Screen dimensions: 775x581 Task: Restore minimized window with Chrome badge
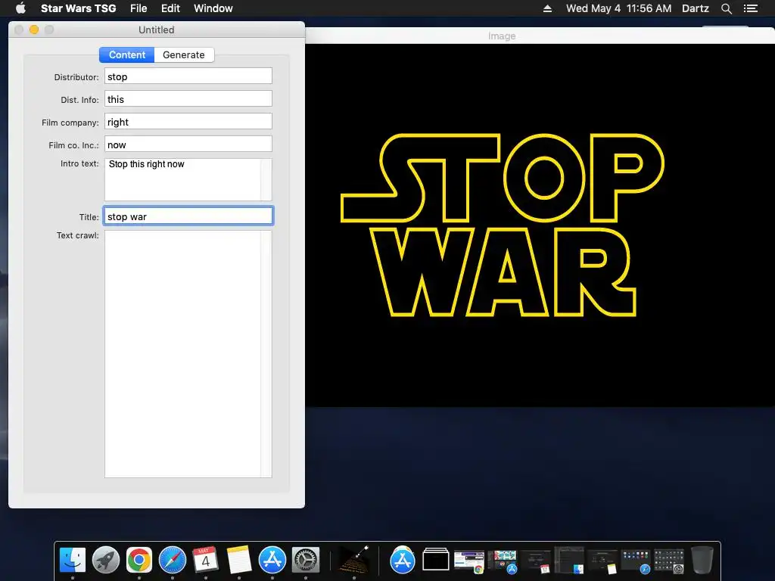click(468, 561)
